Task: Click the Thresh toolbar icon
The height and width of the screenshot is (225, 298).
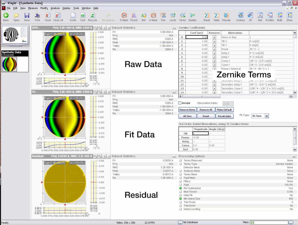Action: [x=134, y=17]
